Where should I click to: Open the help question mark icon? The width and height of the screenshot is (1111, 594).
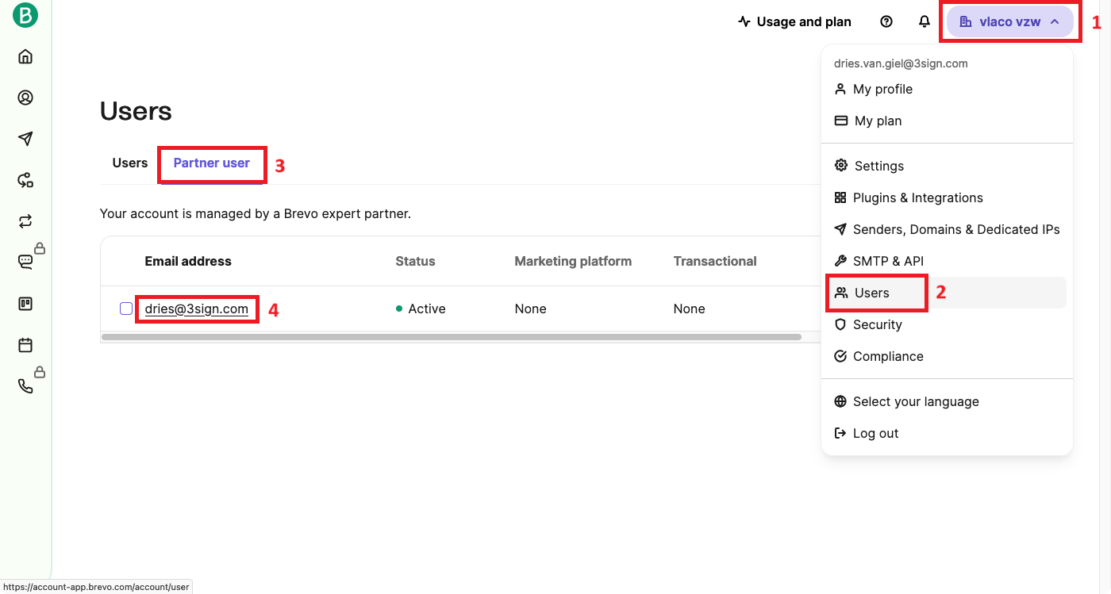886,21
